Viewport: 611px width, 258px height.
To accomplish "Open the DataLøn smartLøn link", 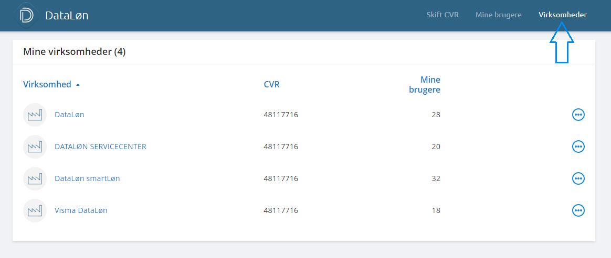I will point(87,178).
